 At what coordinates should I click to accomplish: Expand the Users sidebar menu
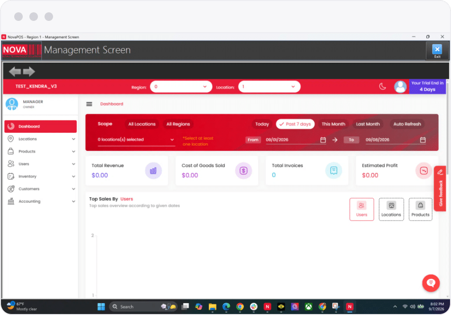point(41,164)
